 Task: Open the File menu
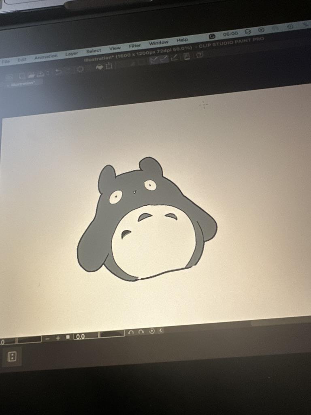point(5,62)
